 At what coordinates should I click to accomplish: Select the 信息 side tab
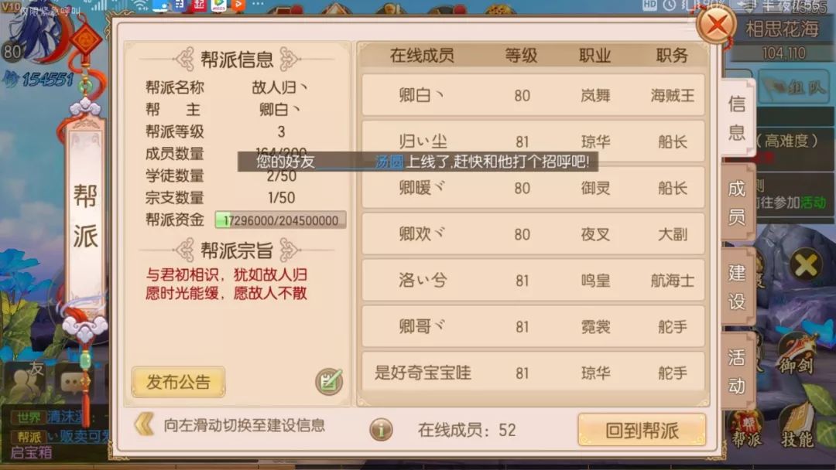738,117
